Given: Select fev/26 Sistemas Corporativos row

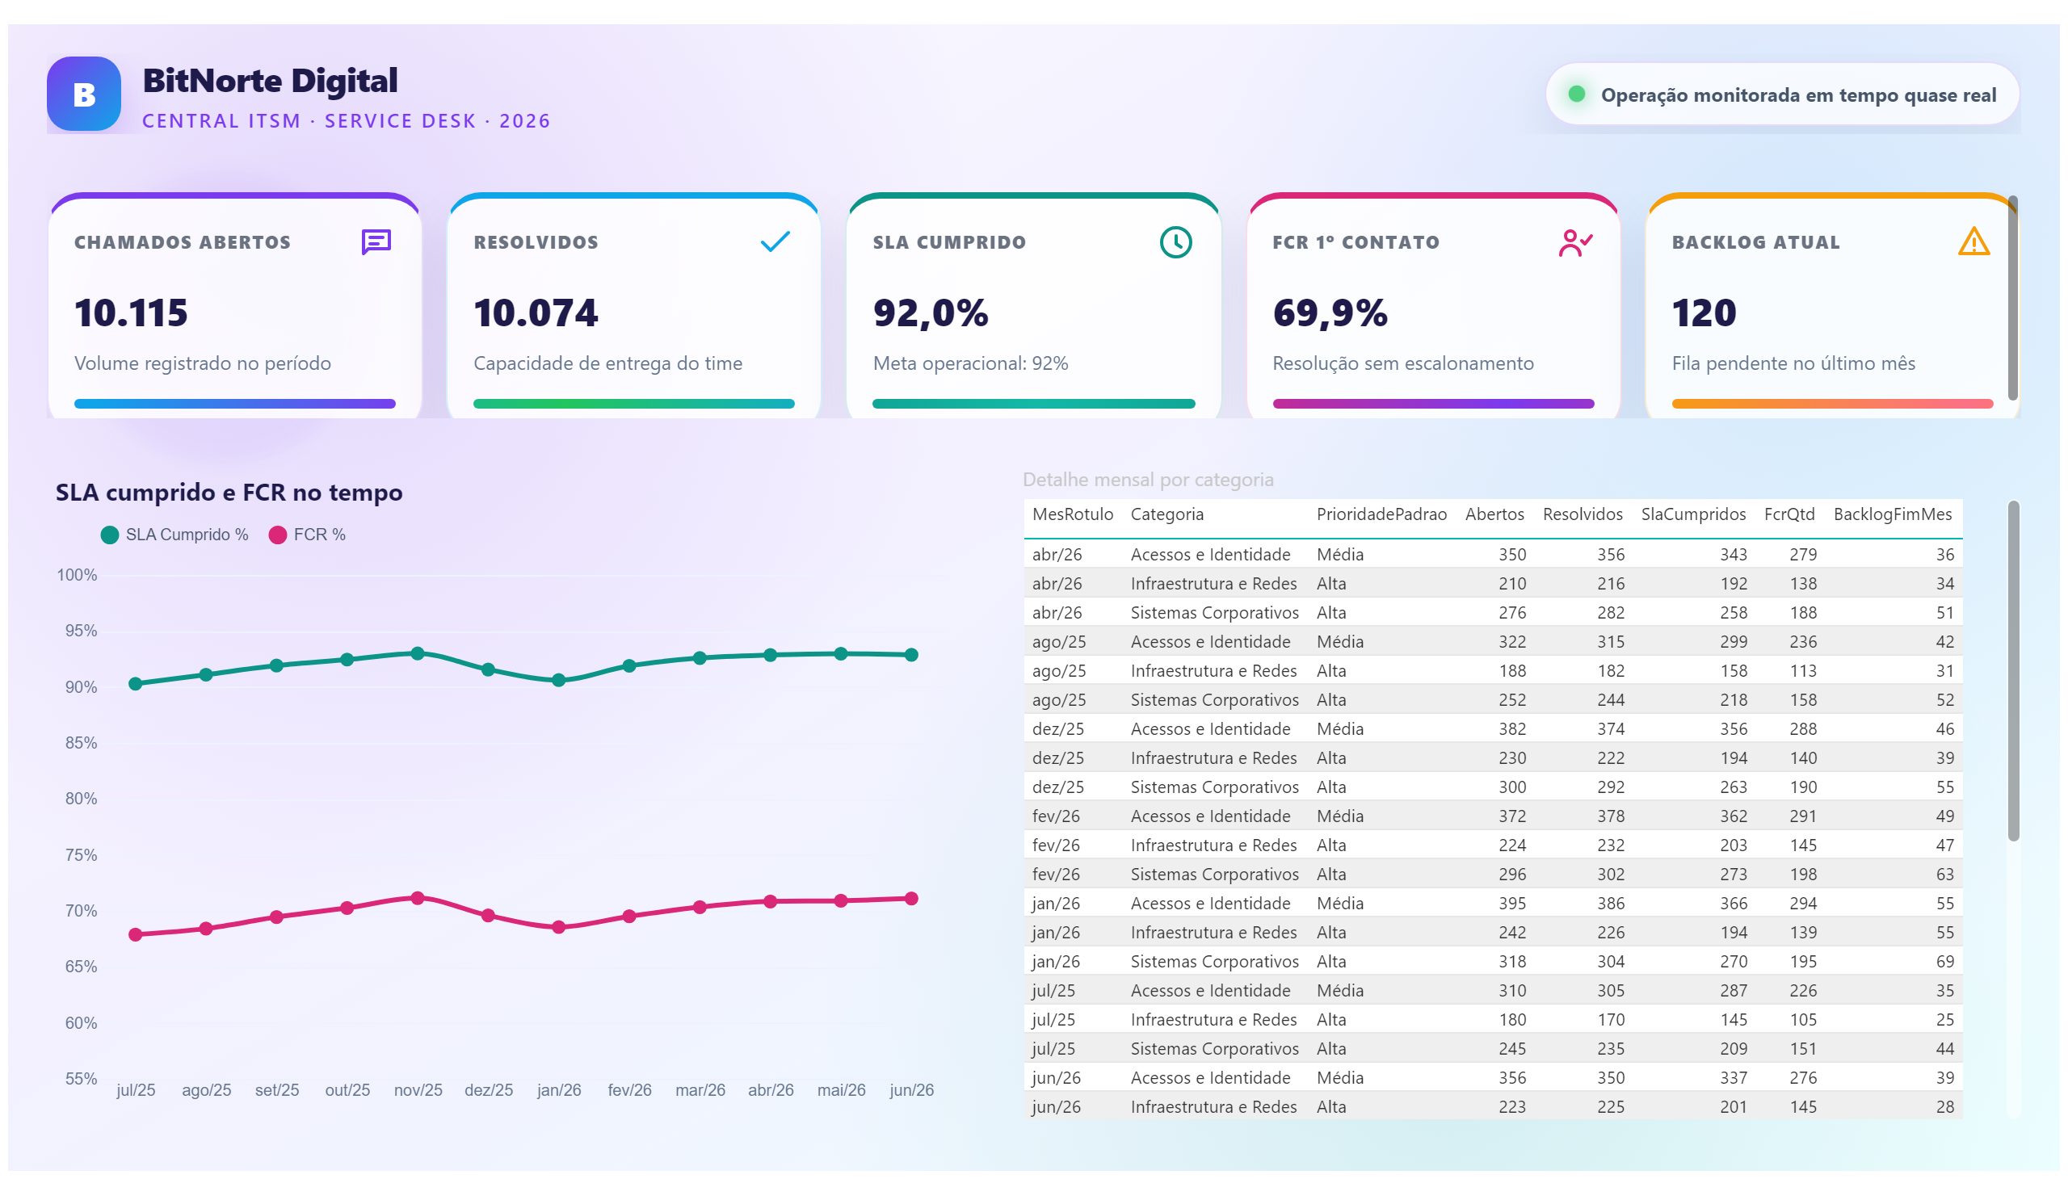Looking at the screenshot, I should (x=1492, y=874).
